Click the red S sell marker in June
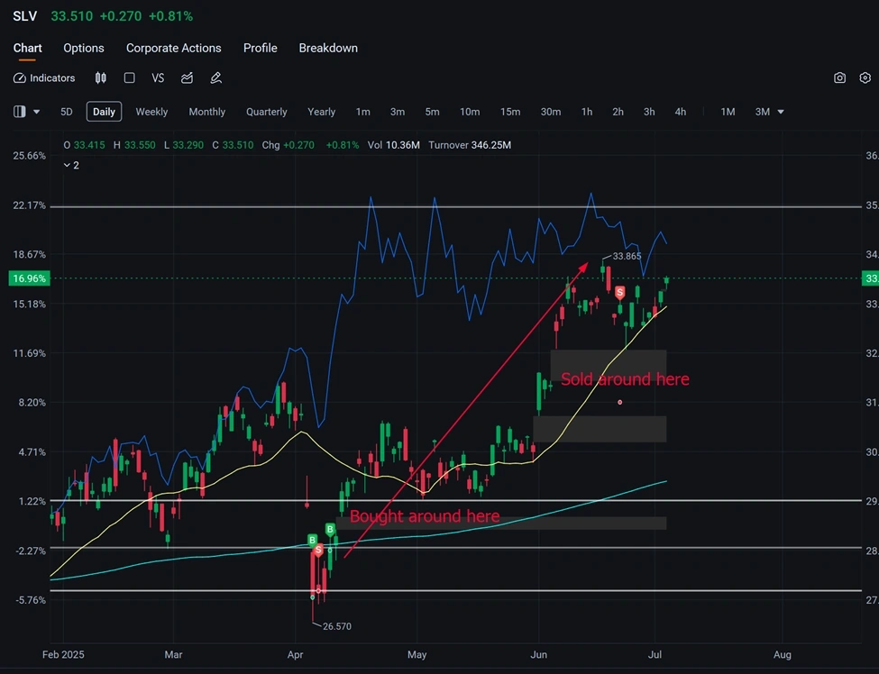The image size is (879, 674). tap(619, 293)
